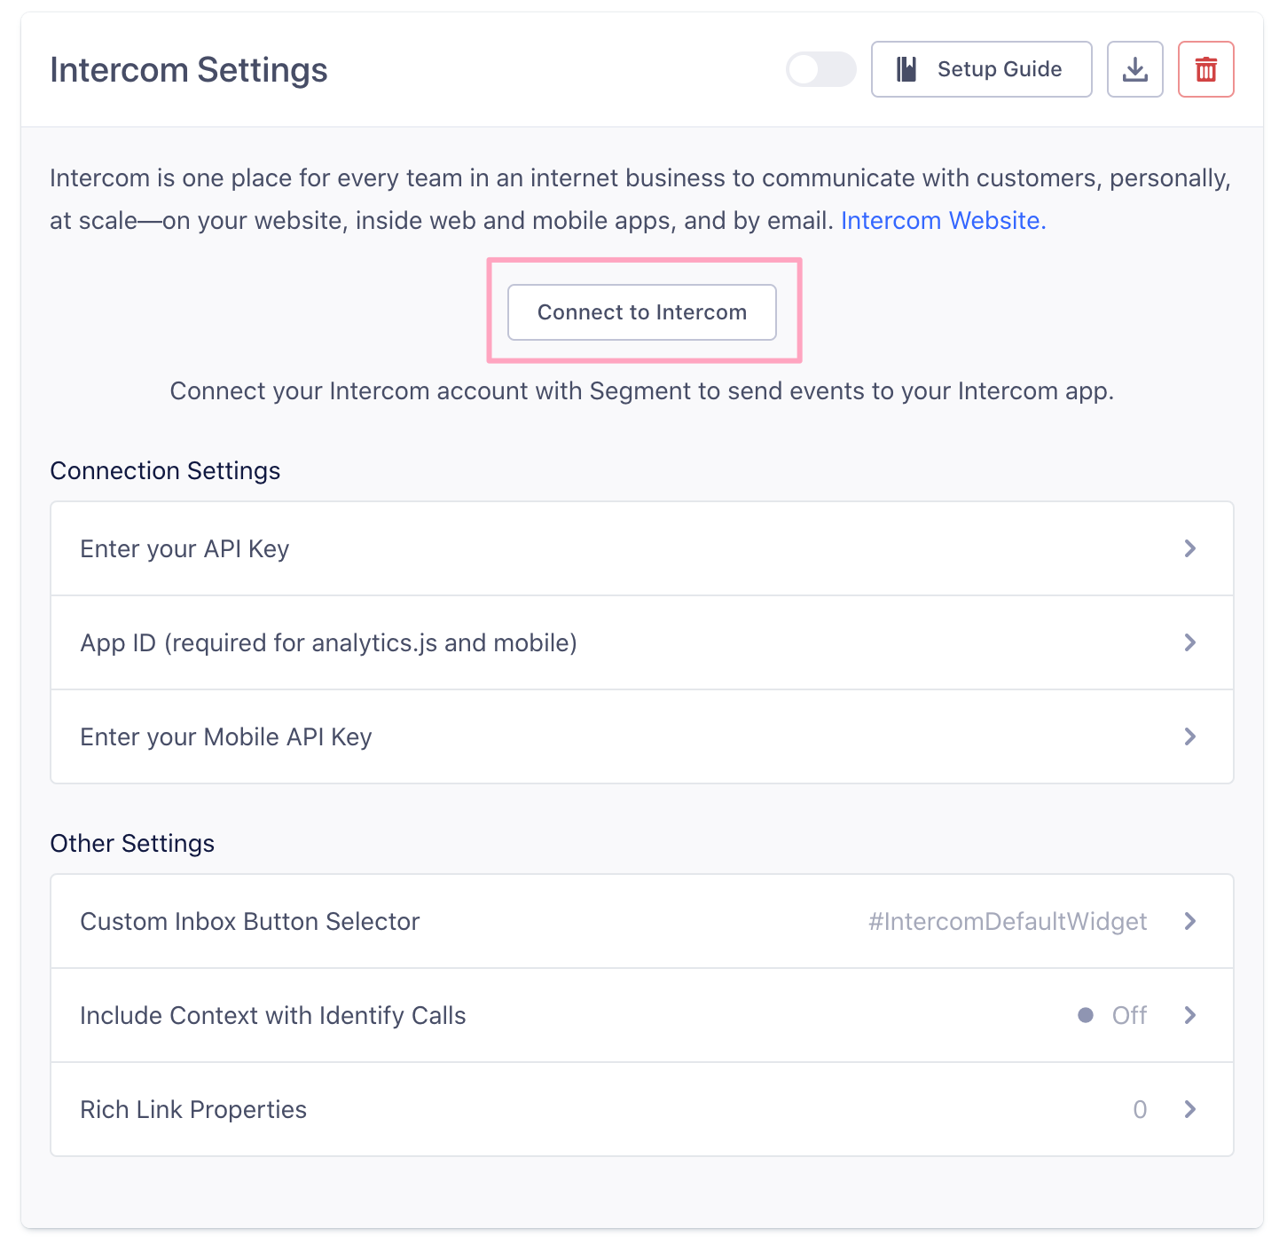Click chevron for Include Context with Identify Calls
This screenshot has height=1244, width=1279.
click(1190, 1015)
